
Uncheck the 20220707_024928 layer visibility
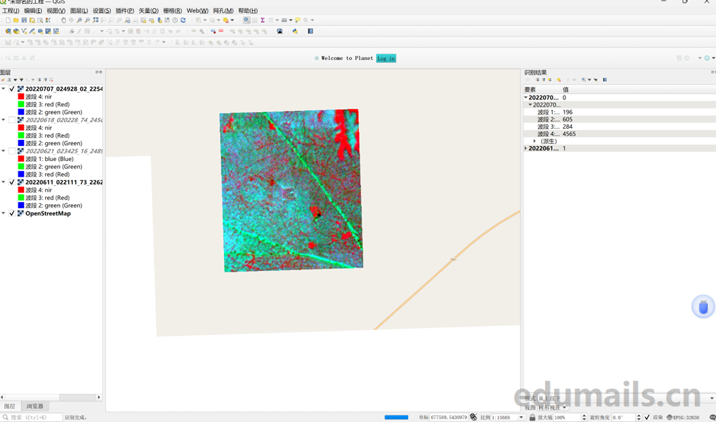click(12, 89)
